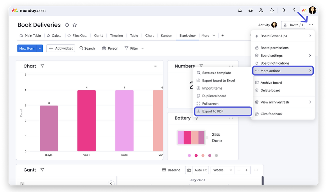
Task: Switch to the Gantt tab
Action: tap(98, 36)
